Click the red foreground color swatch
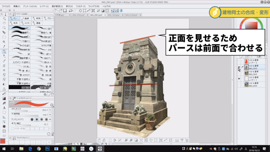270x152 pixels. point(3,141)
